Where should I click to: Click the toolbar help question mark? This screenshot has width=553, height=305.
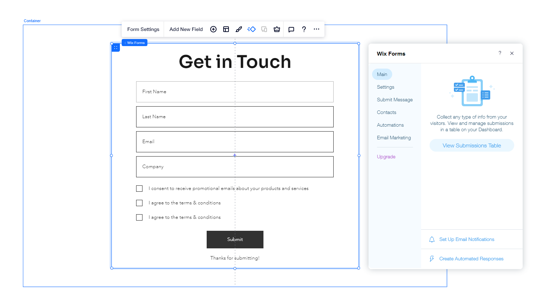304,29
